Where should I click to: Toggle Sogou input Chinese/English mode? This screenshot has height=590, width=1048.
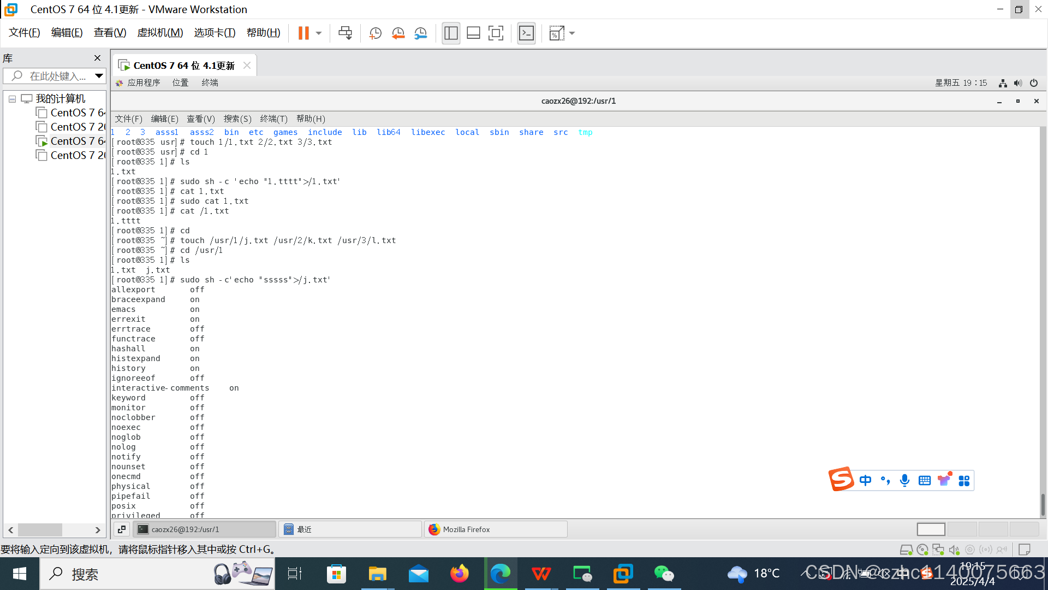click(865, 480)
